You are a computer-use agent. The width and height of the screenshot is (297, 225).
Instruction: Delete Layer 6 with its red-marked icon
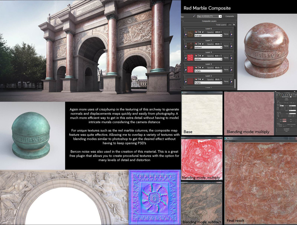tap(196, 32)
